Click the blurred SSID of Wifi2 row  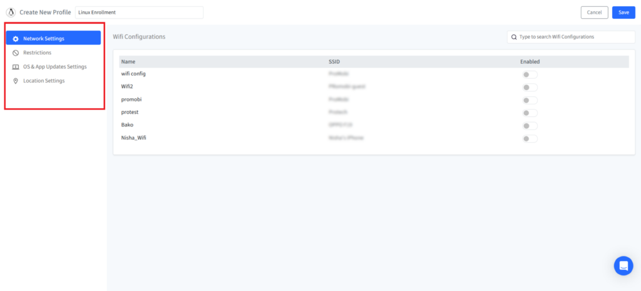tap(347, 86)
